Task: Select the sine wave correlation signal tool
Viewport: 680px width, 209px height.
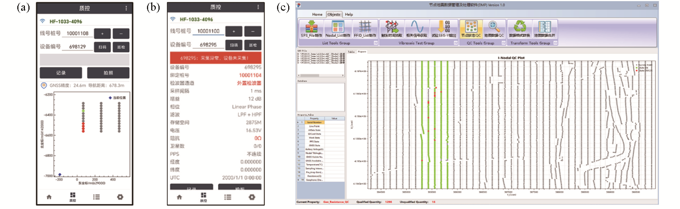Action: 416,29
